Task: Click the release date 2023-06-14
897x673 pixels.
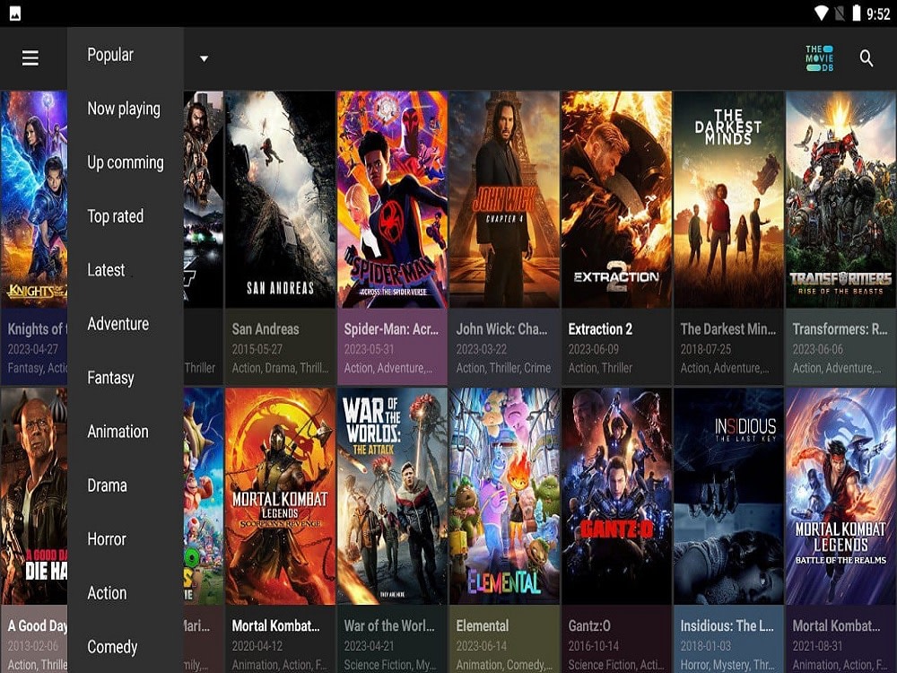Action: (481, 645)
